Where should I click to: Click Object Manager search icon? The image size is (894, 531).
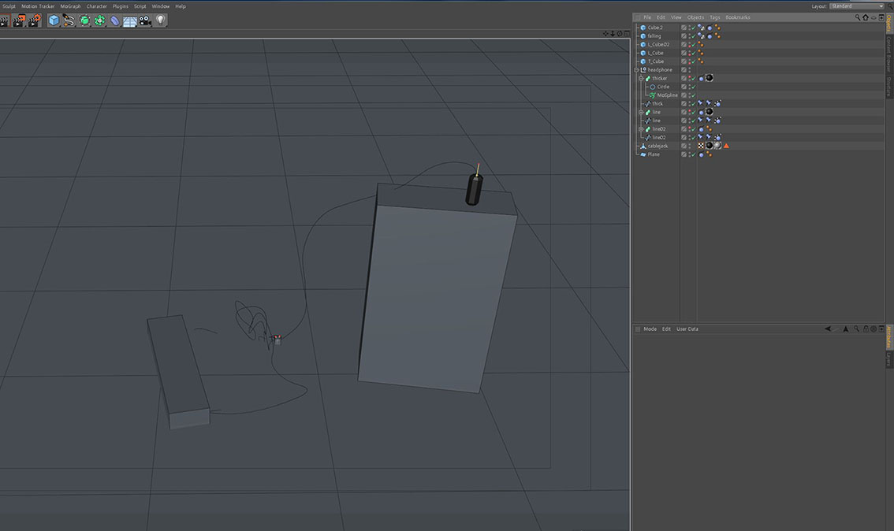pyautogui.click(x=857, y=17)
